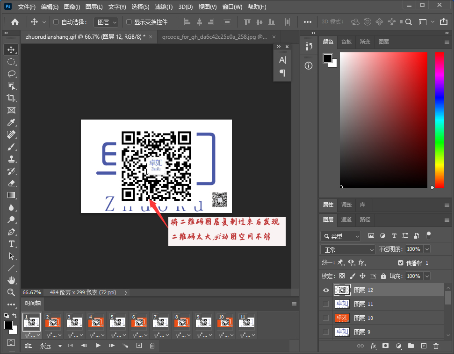This screenshot has height=354, width=454.
Task: Click the hue spectrum slider bar
Action: 440,120
